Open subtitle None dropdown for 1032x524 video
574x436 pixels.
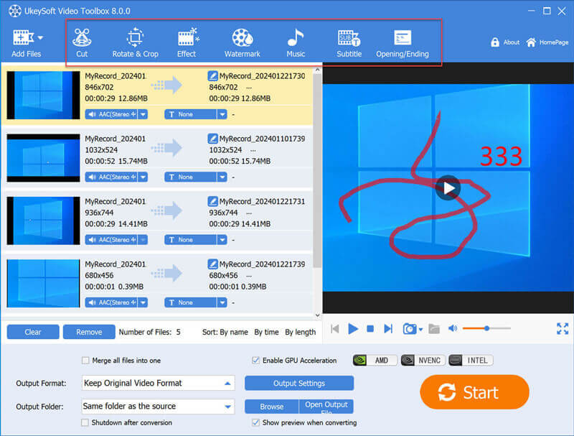coord(222,177)
